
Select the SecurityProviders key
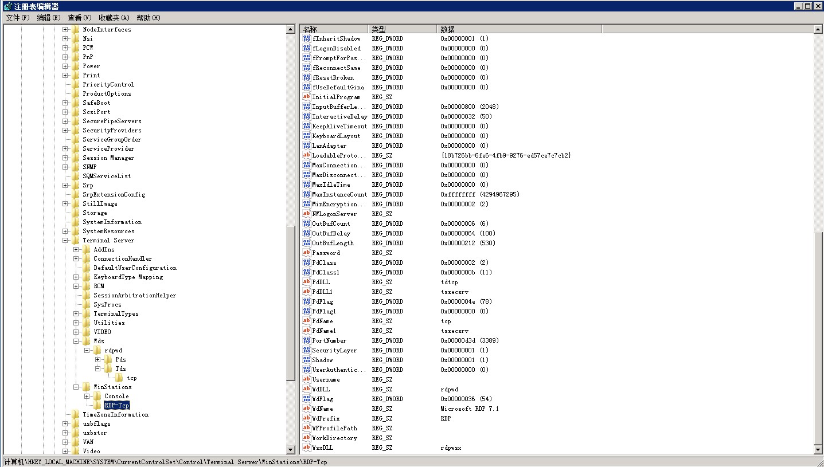click(x=111, y=130)
